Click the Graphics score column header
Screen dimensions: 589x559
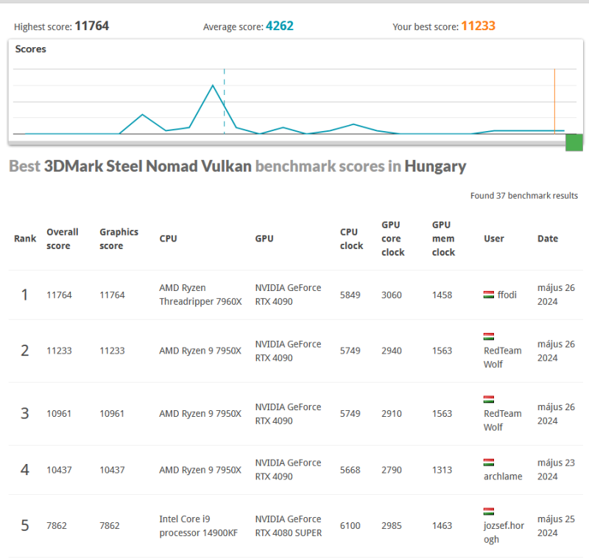point(119,239)
